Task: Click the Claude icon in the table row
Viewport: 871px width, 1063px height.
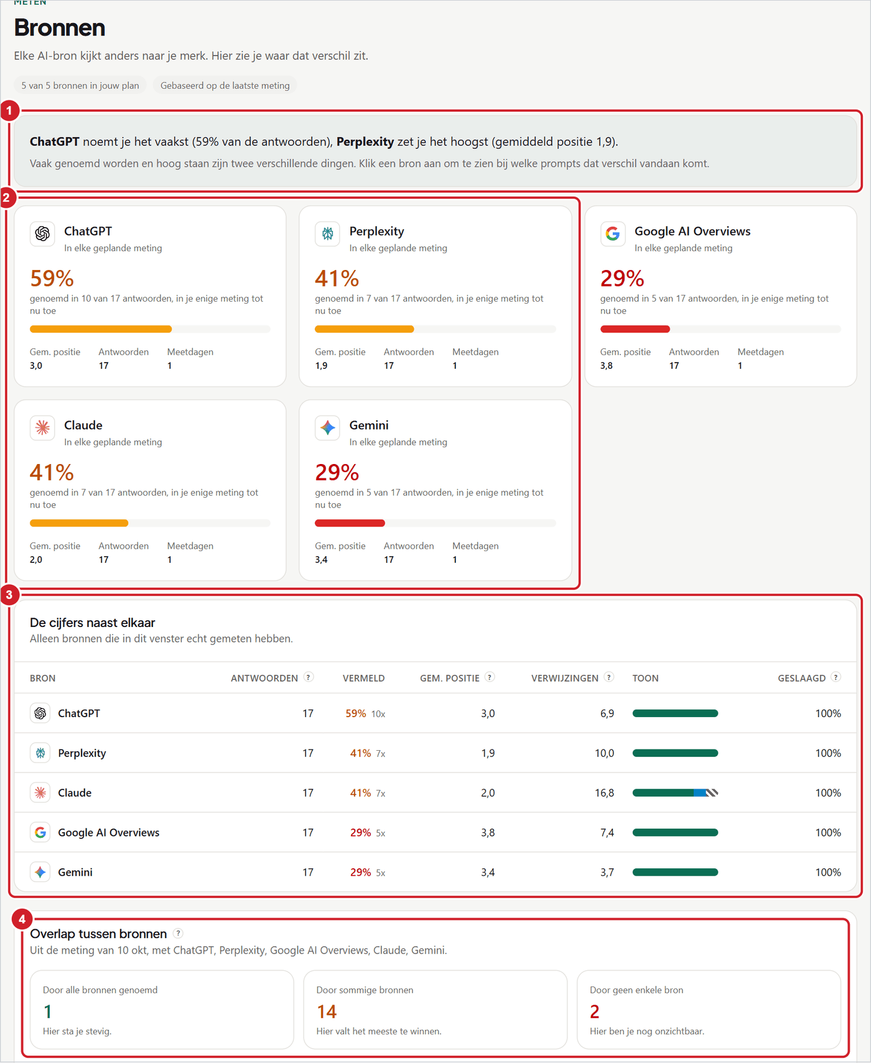Action: coord(40,793)
